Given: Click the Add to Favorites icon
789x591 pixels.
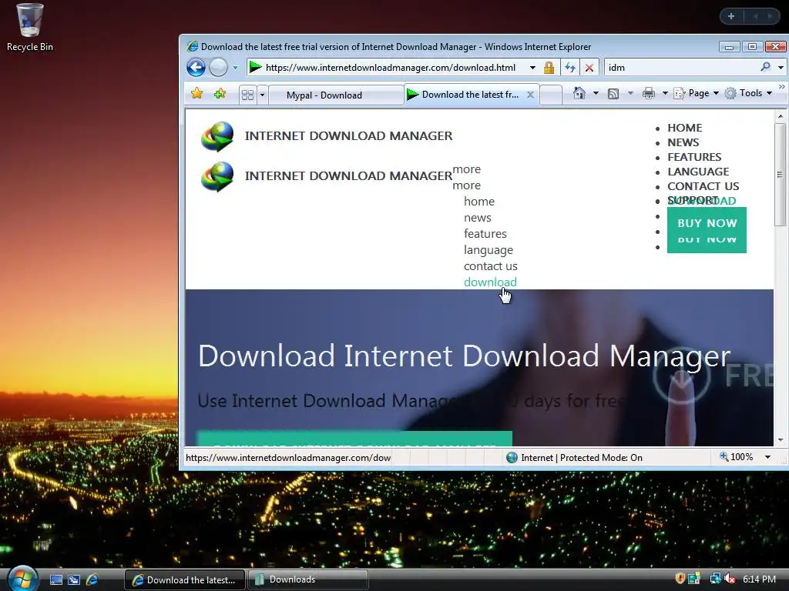Looking at the screenshot, I should [x=220, y=93].
